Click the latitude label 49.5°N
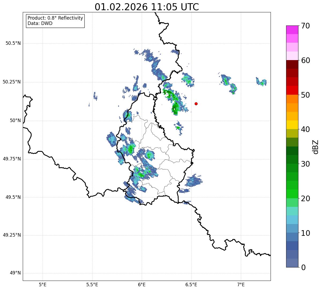Screen dimensions: 322x290 click(13, 197)
